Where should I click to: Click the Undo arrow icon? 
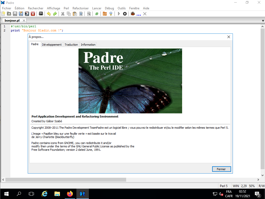49,14
